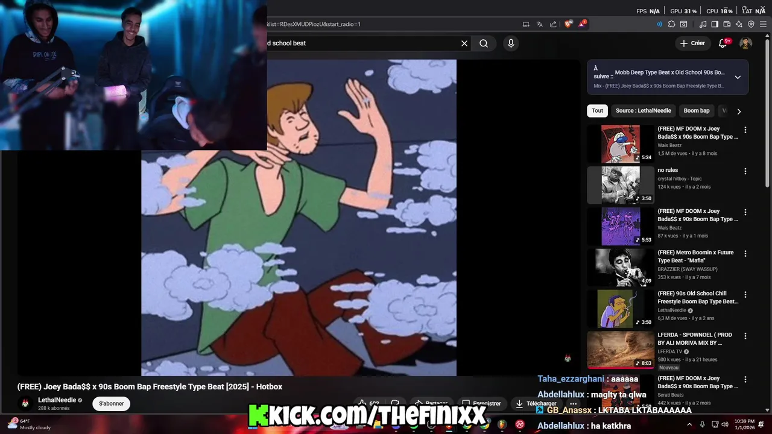The width and height of the screenshot is (772, 434).
Task: Click in the YouTube search field
Action: [x=362, y=43]
